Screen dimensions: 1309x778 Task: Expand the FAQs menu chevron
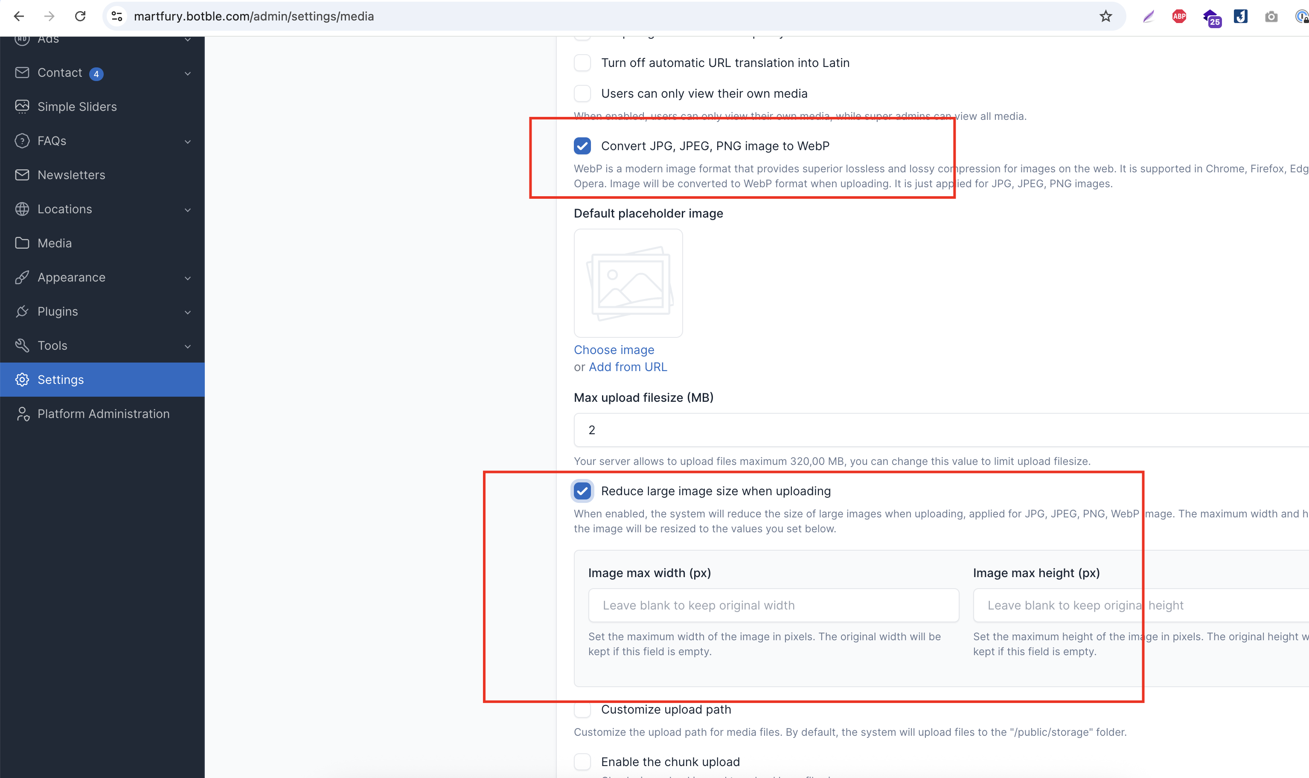188,142
